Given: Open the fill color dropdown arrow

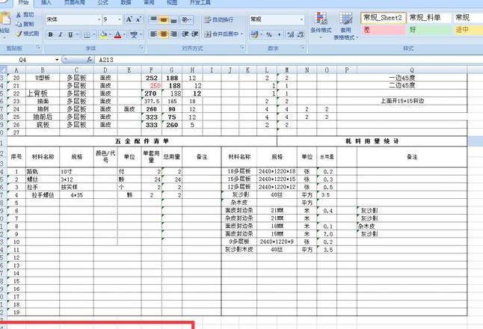Looking at the screenshot, I should (110, 34).
